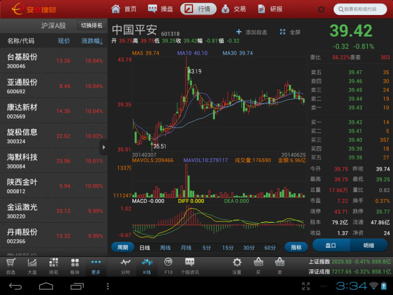Switch to the 交易 trading tab
Screen dimensions: 393x295
pos(233,9)
